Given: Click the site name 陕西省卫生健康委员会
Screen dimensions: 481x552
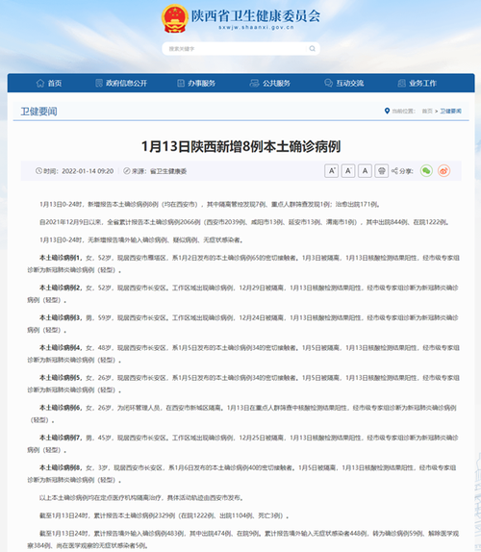Looking at the screenshot, I should [x=256, y=15].
